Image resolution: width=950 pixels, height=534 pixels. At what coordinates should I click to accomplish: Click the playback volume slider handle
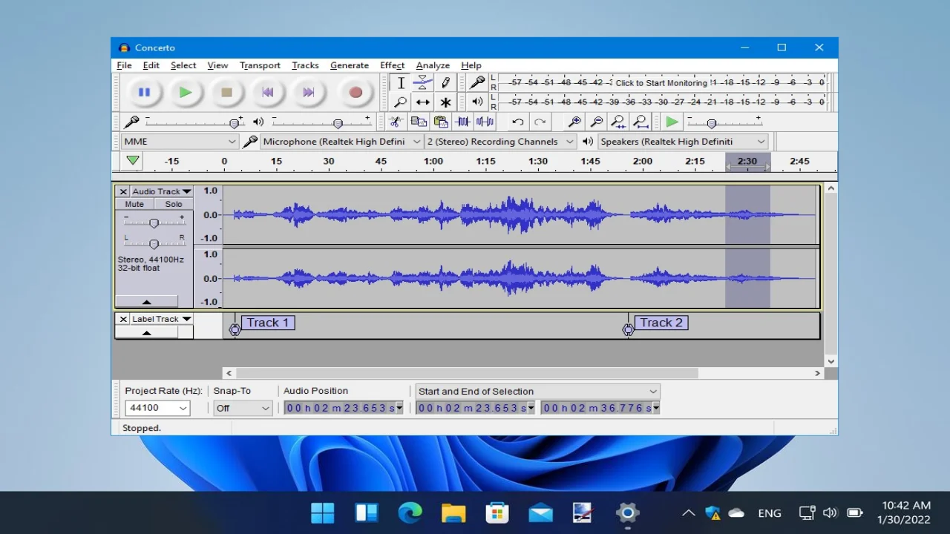coord(338,124)
